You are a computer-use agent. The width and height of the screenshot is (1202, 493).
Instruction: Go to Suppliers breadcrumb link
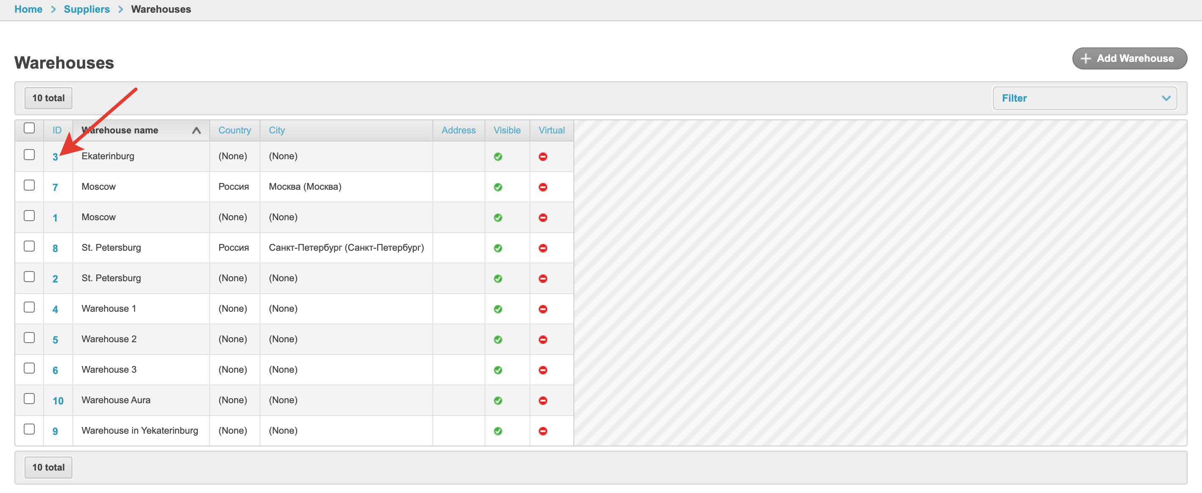tap(87, 9)
